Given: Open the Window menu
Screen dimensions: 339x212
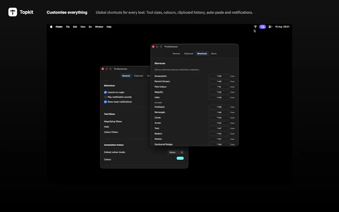Looking at the screenshot, I should tap(99, 27).
